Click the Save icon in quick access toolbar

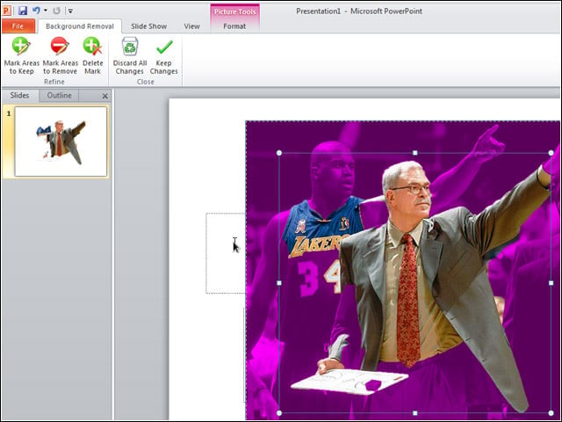pyautogui.click(x=23, y=11)
